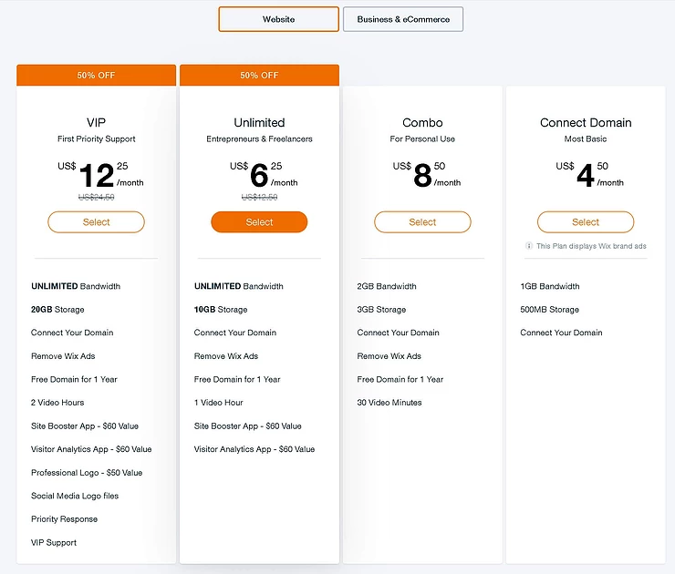Click the Unlimited plan heading
The width and height of the screenshot is (675, 574).
pos(259,123)
